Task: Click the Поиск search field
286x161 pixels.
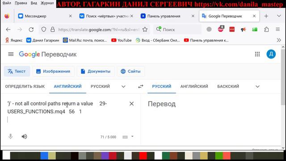Action: pos(177,30)
